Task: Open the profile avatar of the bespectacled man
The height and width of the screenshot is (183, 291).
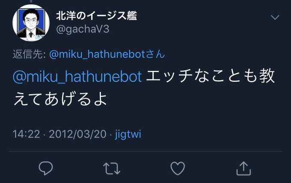Action: (31, 23)
